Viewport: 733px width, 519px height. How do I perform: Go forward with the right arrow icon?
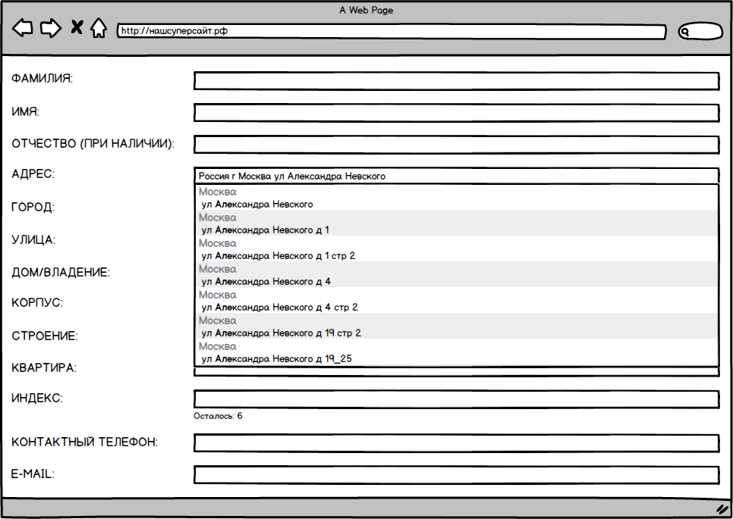point(51,28)
